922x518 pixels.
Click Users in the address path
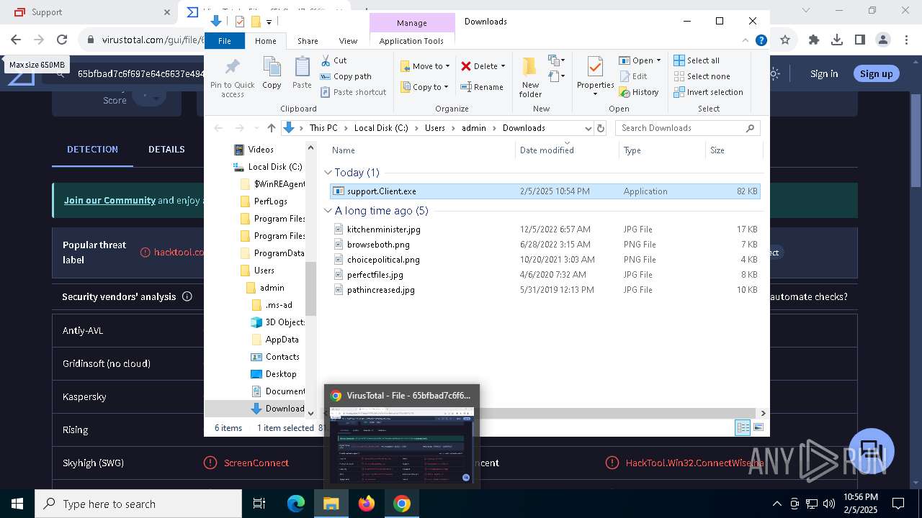(434, 128)
